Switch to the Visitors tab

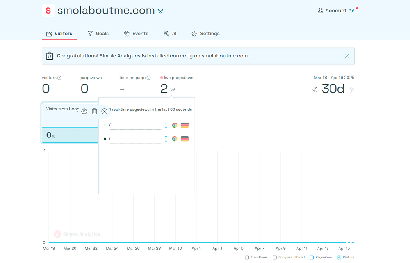point(59,34)
